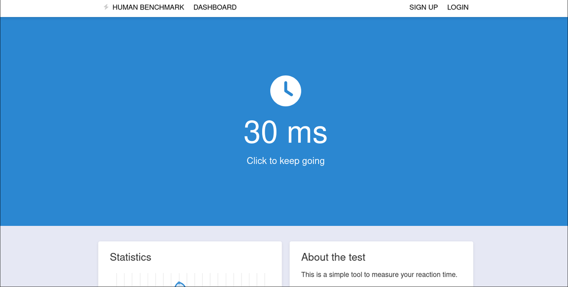Screen dimensions: 568x287
Task: Open the SIGN UP page
Action: tap(424, 7)
